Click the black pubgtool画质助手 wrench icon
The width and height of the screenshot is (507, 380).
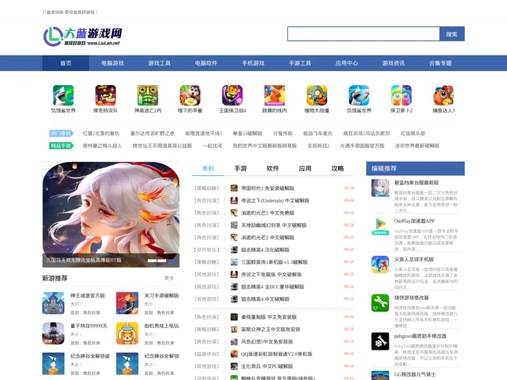pos(380,341)
